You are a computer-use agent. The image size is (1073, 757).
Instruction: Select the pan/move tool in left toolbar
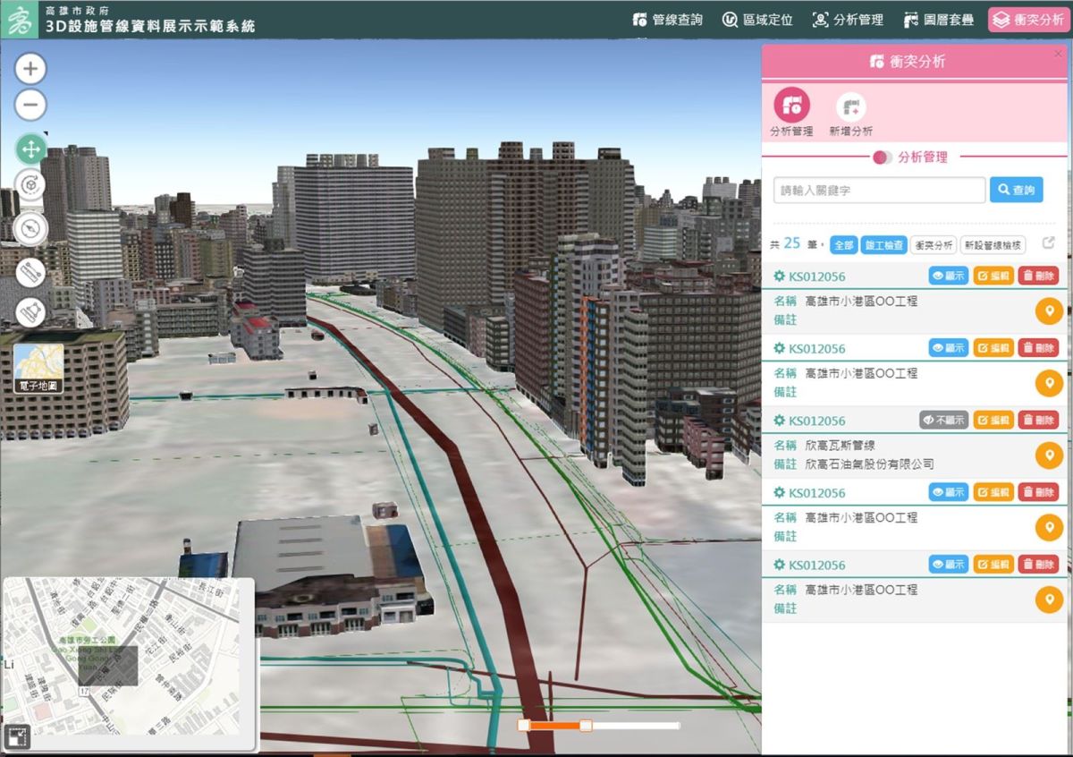(30, 149)
